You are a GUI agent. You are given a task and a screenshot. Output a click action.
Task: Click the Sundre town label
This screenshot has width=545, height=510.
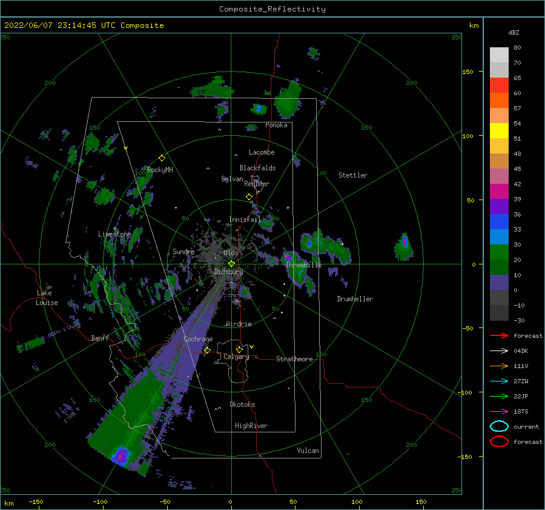[x=183, y=252]
